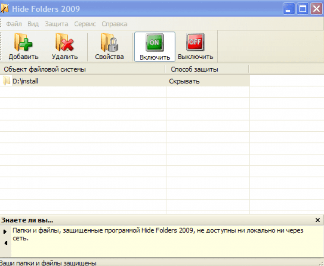Show the previous tip with left arrow
324x266 pixels.
[6, 243]
